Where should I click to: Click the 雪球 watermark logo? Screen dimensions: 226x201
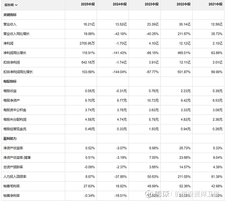(149, 193)
